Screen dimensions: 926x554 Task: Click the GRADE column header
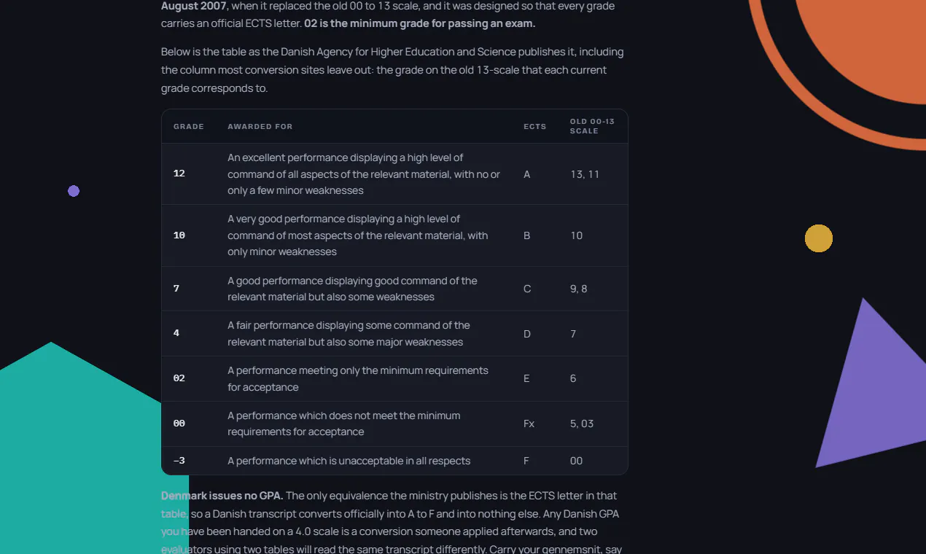coord(189,127)
